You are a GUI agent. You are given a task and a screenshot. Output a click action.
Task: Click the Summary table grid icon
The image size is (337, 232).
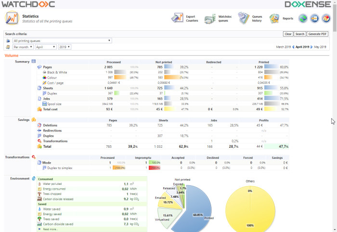click(x=34, y=62)
